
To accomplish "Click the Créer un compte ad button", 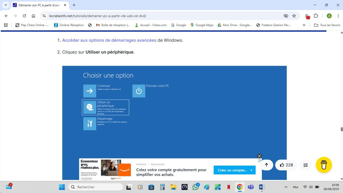I will click(x=235, y=170).
